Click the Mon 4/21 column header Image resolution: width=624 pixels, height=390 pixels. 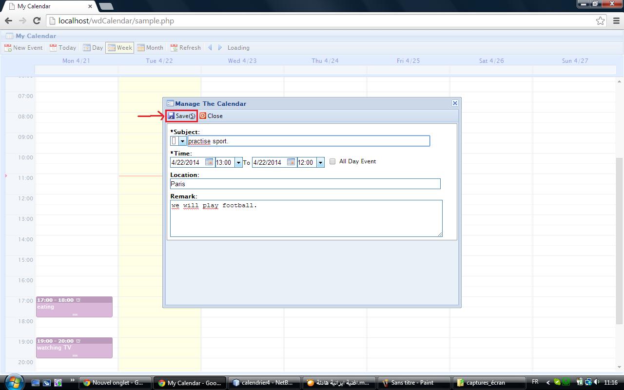77,60
